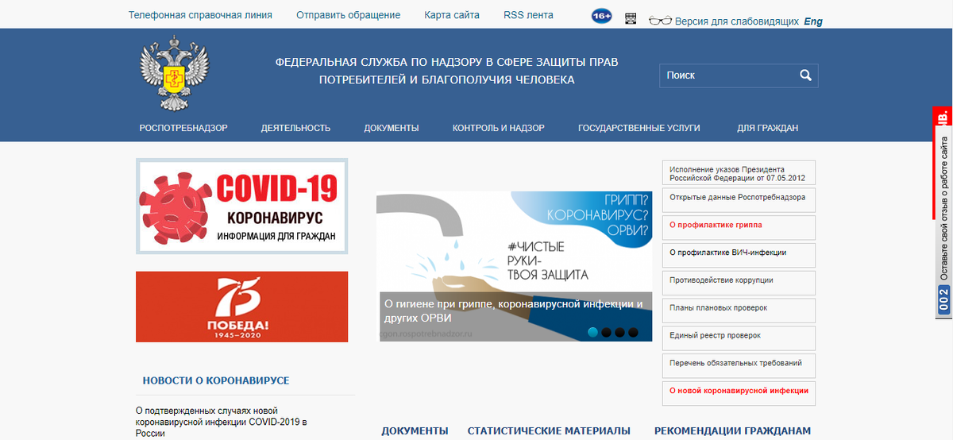Open the slide caption О гигиене при гриппе

(514, 311)
